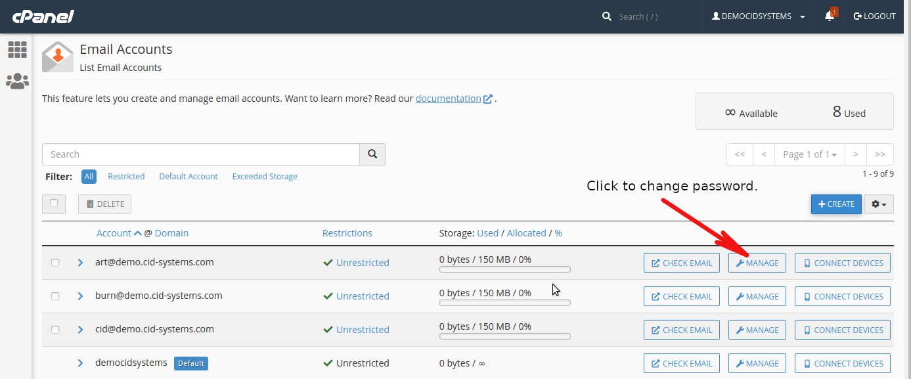Click the Create button
Viewport: 911px width, 379px height.
click(x=836, y=204)
